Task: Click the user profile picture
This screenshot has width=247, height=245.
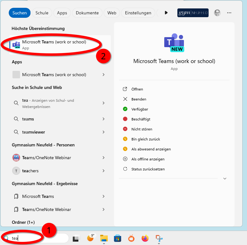Action: (217, 13)
